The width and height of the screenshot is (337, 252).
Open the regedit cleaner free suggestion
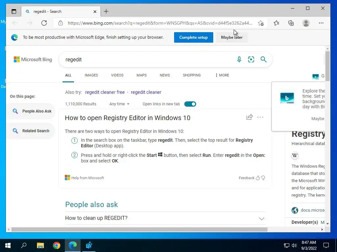coord(105,92)
